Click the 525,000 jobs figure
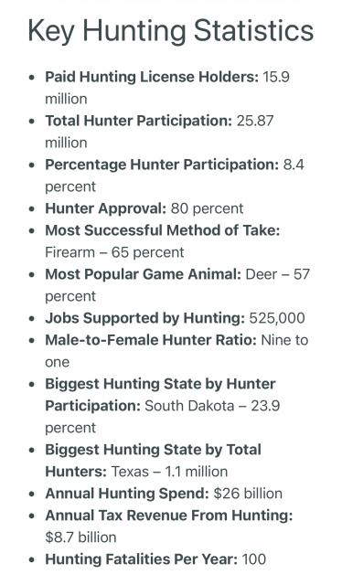The image size is (342, 585). (277, 318)
